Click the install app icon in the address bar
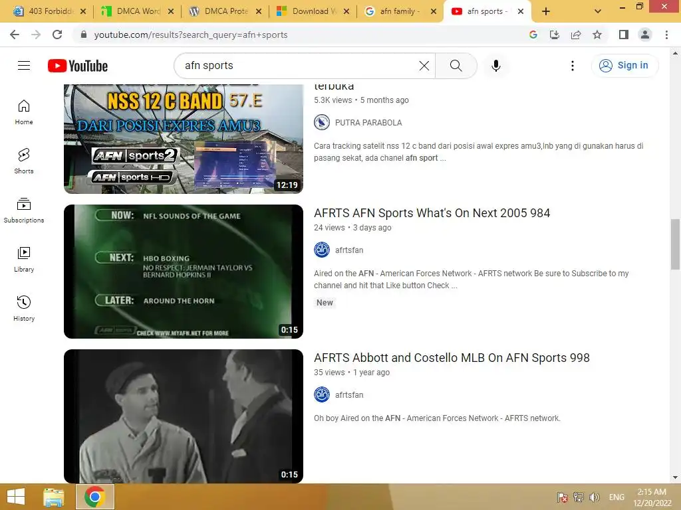 click(555, 35)
